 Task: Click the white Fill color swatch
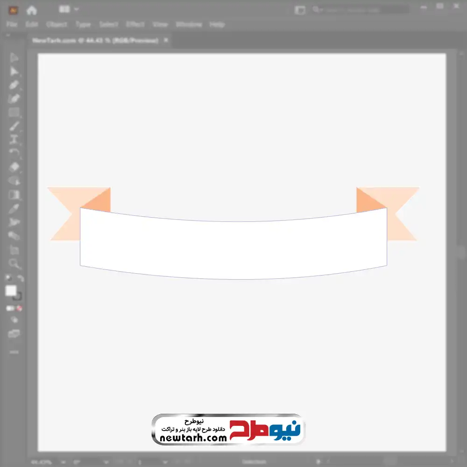coord(11,291)
